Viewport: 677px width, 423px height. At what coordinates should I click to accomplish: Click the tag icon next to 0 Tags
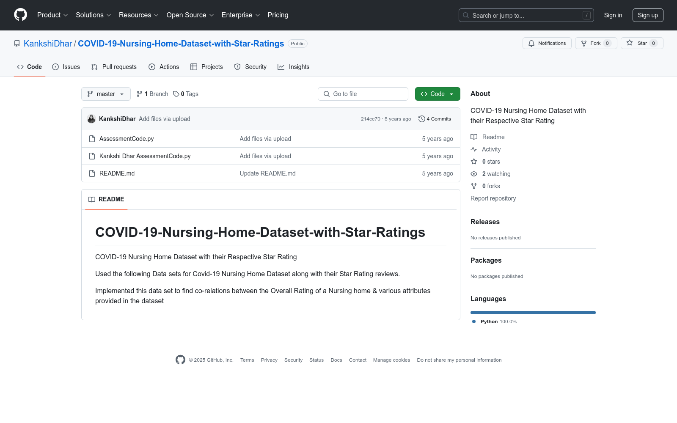click(x=176, y=94)
